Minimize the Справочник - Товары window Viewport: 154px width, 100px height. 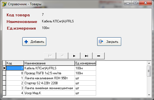pos(128,3)
